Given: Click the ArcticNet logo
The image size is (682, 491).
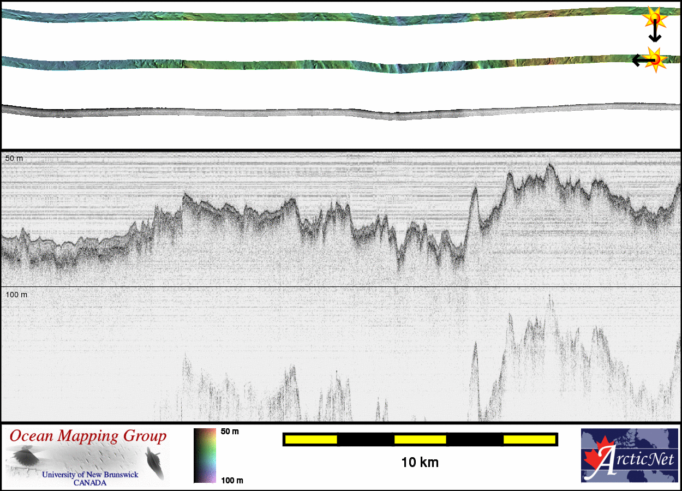Looking at the screenshot, I should [x=629, y=456].
